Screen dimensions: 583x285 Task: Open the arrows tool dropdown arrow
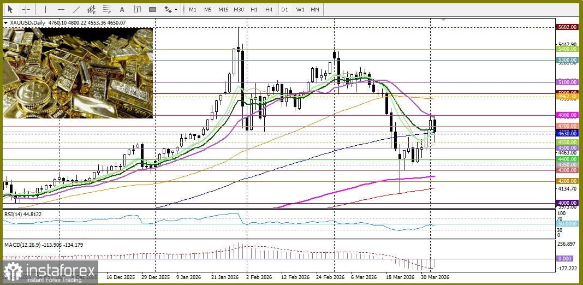[176, 10]
